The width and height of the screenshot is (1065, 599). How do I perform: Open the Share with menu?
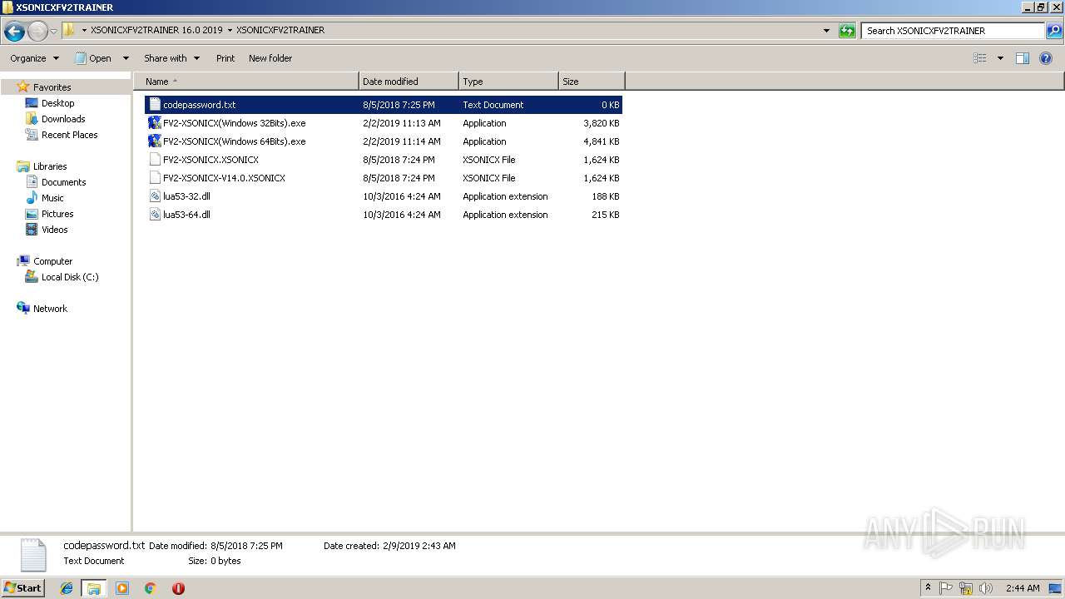click(171, 58)
